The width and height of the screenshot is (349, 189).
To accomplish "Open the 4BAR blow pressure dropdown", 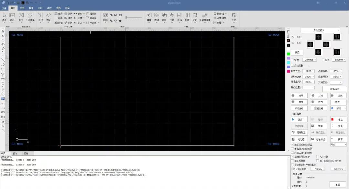I will 309,71.
